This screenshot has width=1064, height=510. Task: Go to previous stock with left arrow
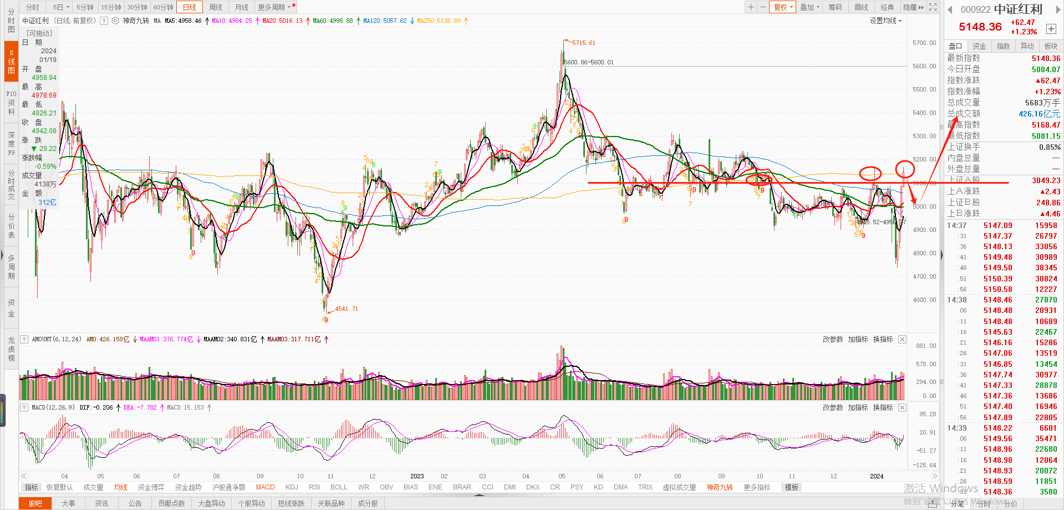click(950, 9)
